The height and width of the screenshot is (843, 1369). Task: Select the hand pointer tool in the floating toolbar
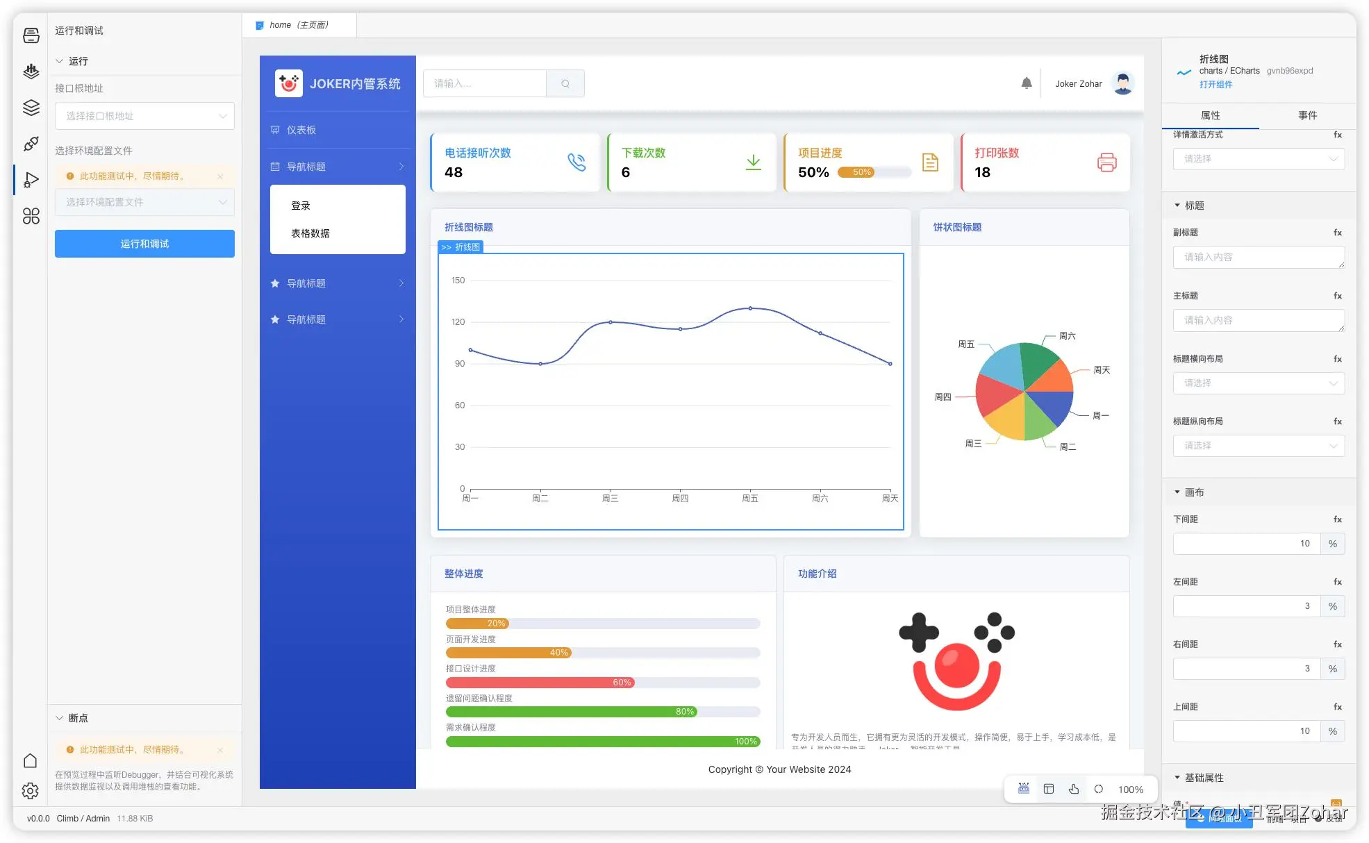(1073, 789)
